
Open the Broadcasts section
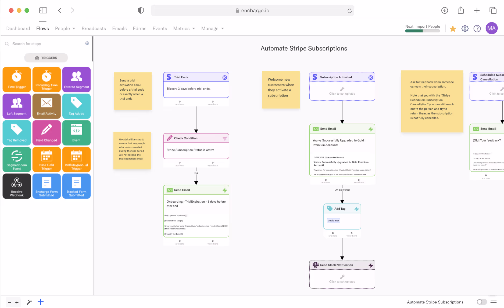[x=94, y=28]
